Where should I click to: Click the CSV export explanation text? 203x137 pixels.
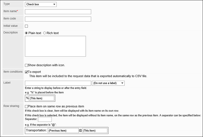(88, 76)
